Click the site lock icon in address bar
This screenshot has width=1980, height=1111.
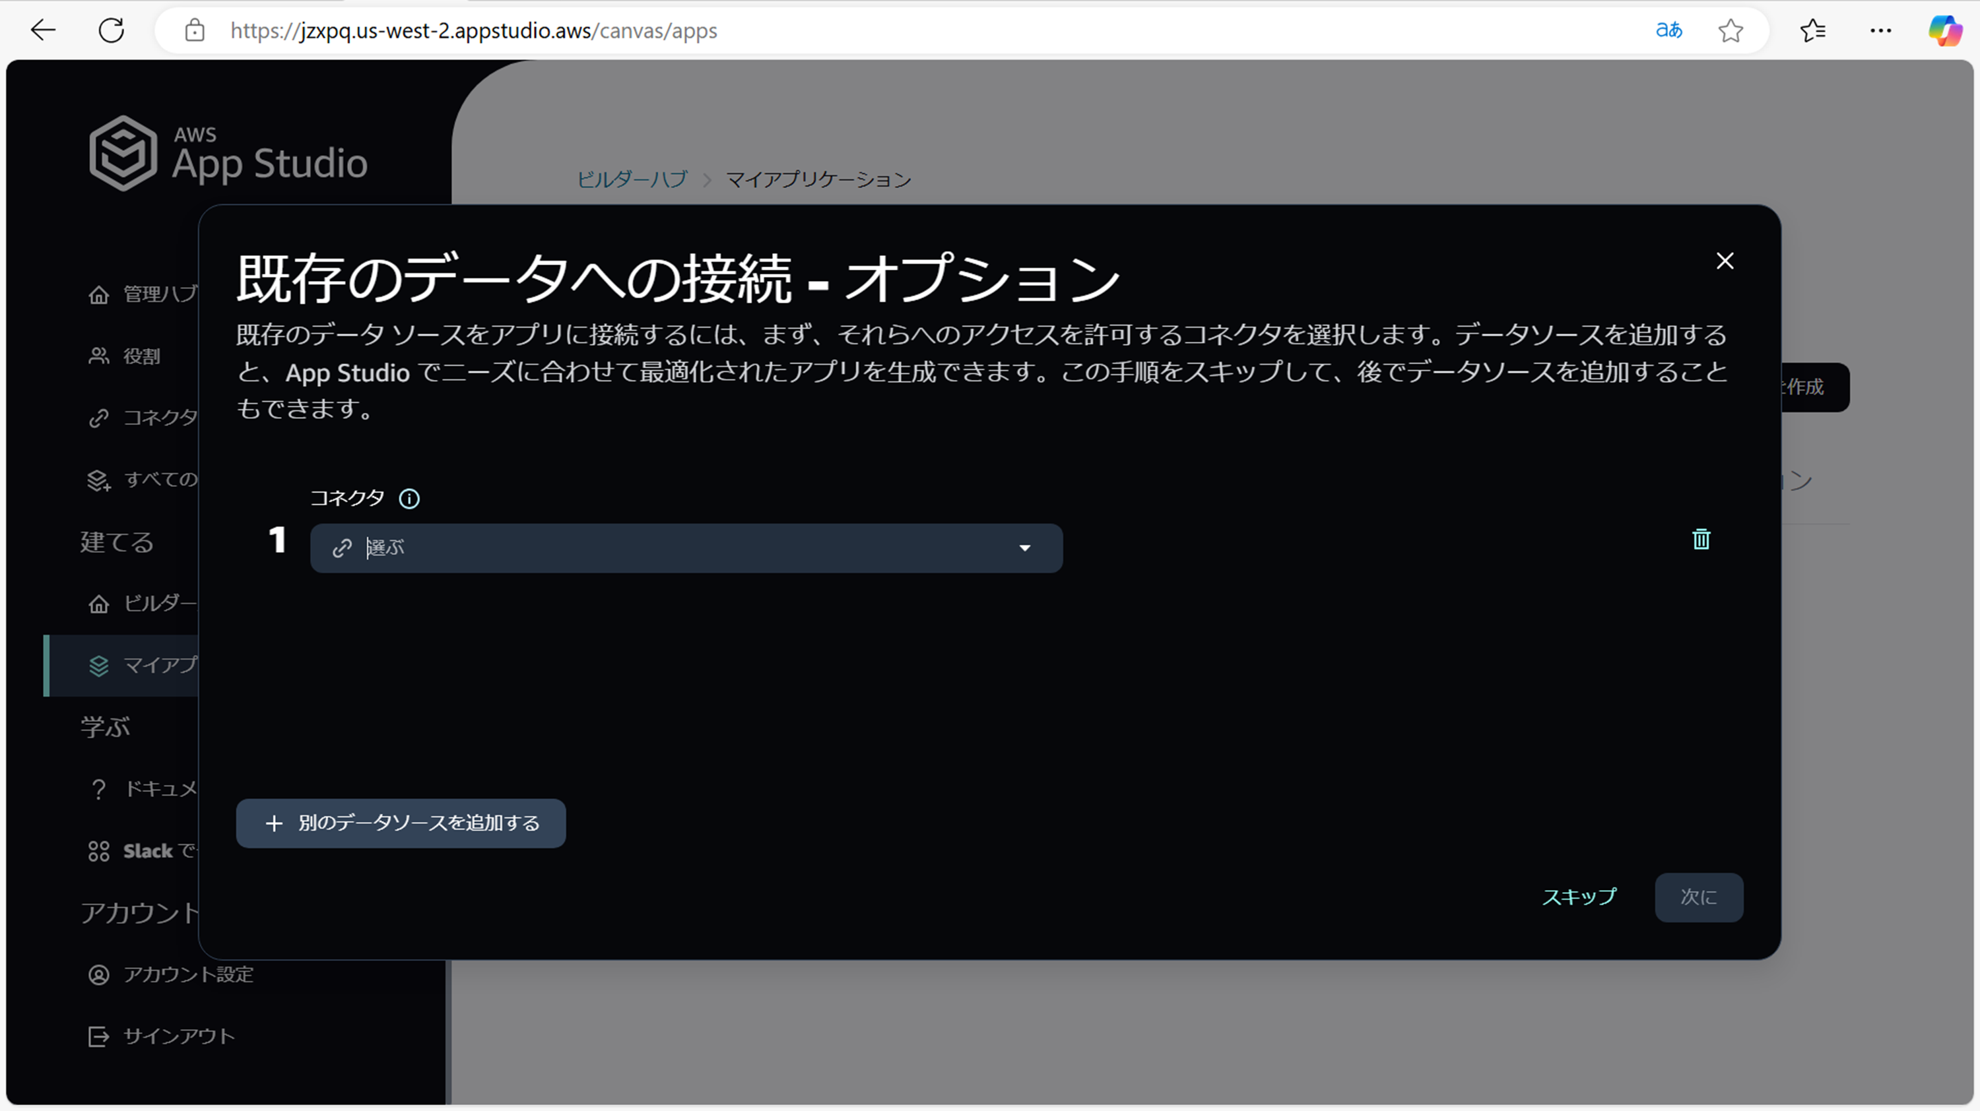[x=195, y=31]
